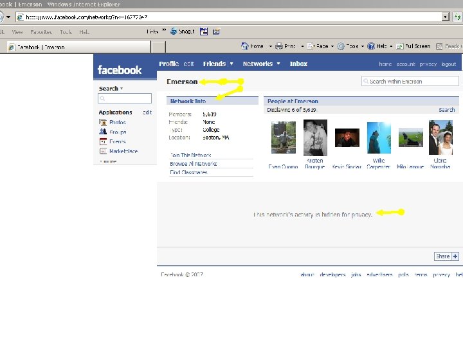Open the Help menu in menu bar

pos(84,32)
